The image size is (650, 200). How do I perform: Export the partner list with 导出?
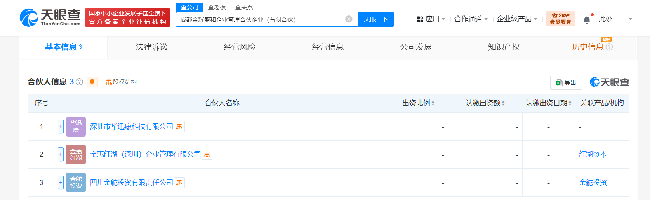tap(566, 83)
